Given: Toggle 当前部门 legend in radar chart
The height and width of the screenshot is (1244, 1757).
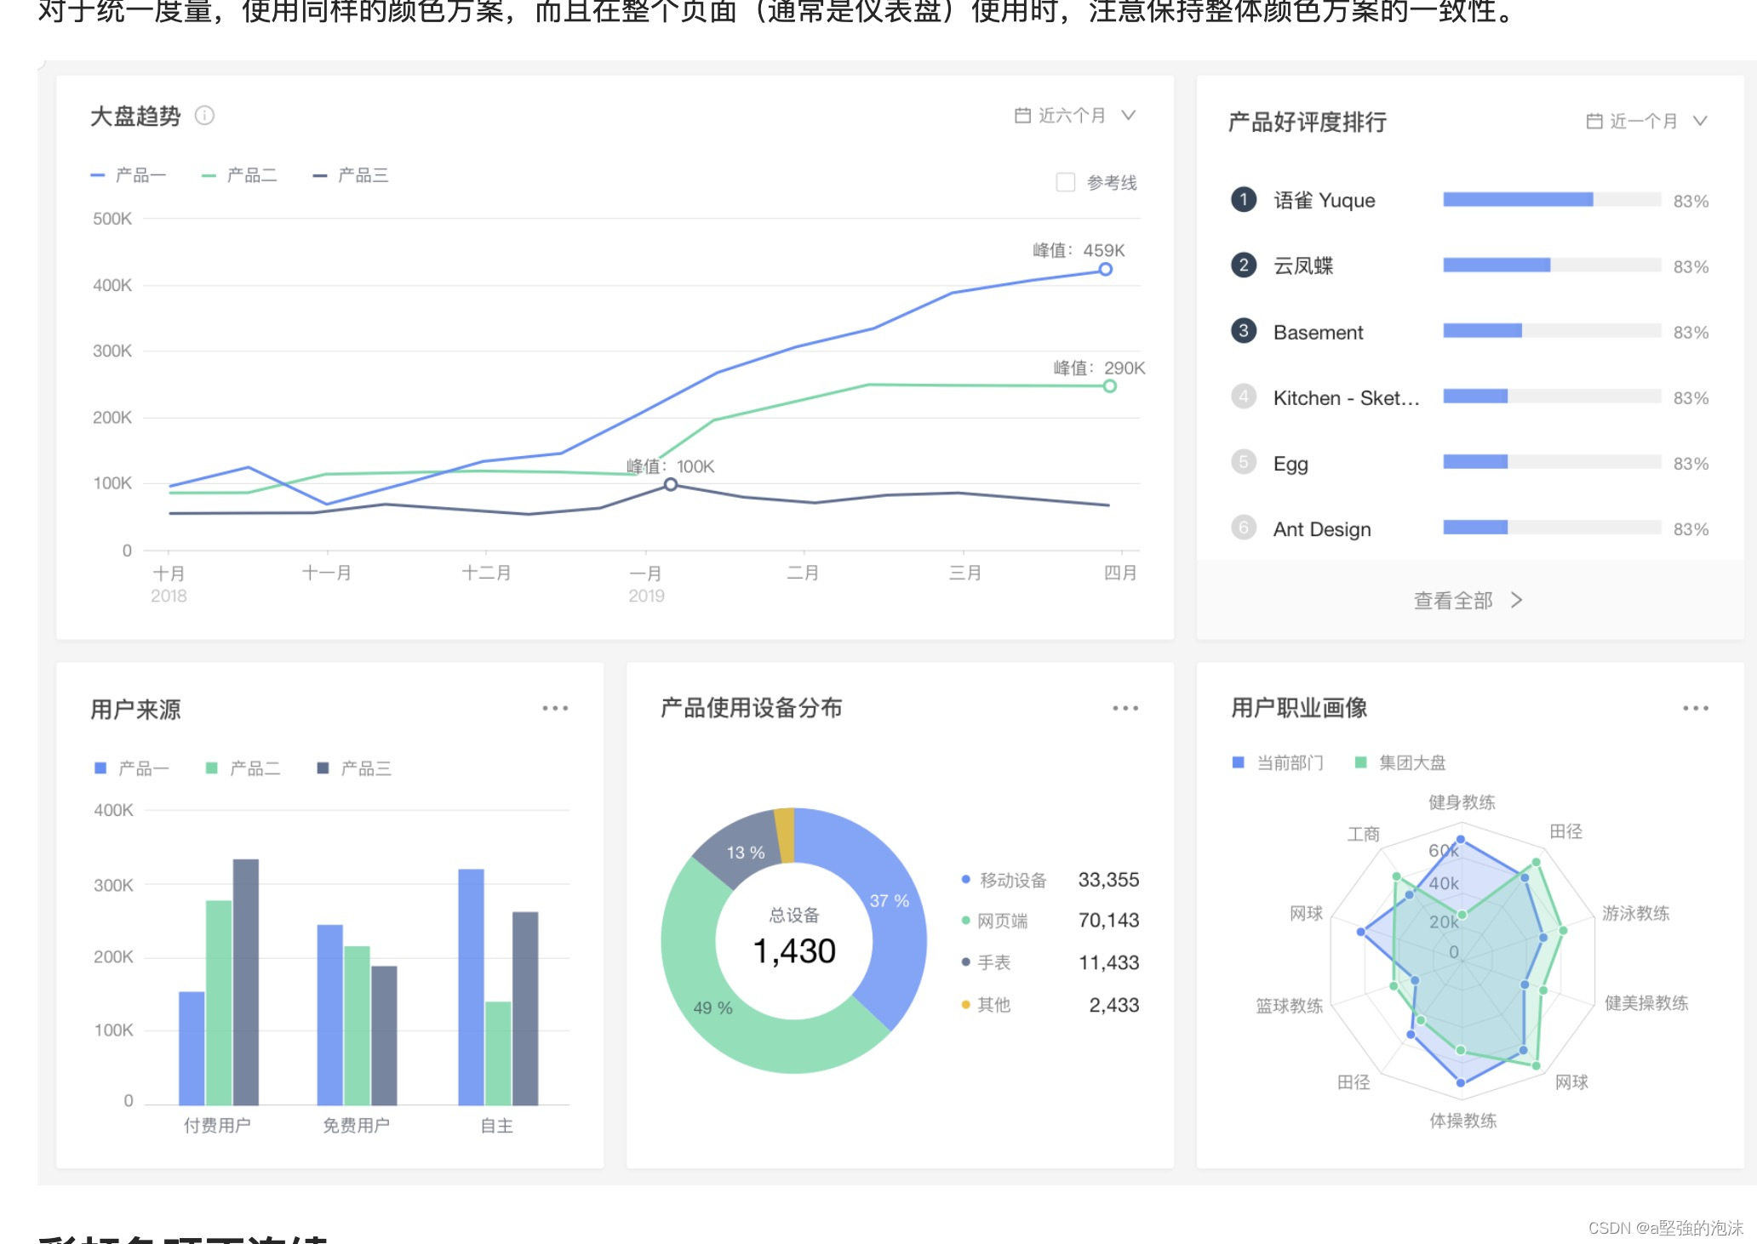Looking at the screenshot, I should (1278, 762).
